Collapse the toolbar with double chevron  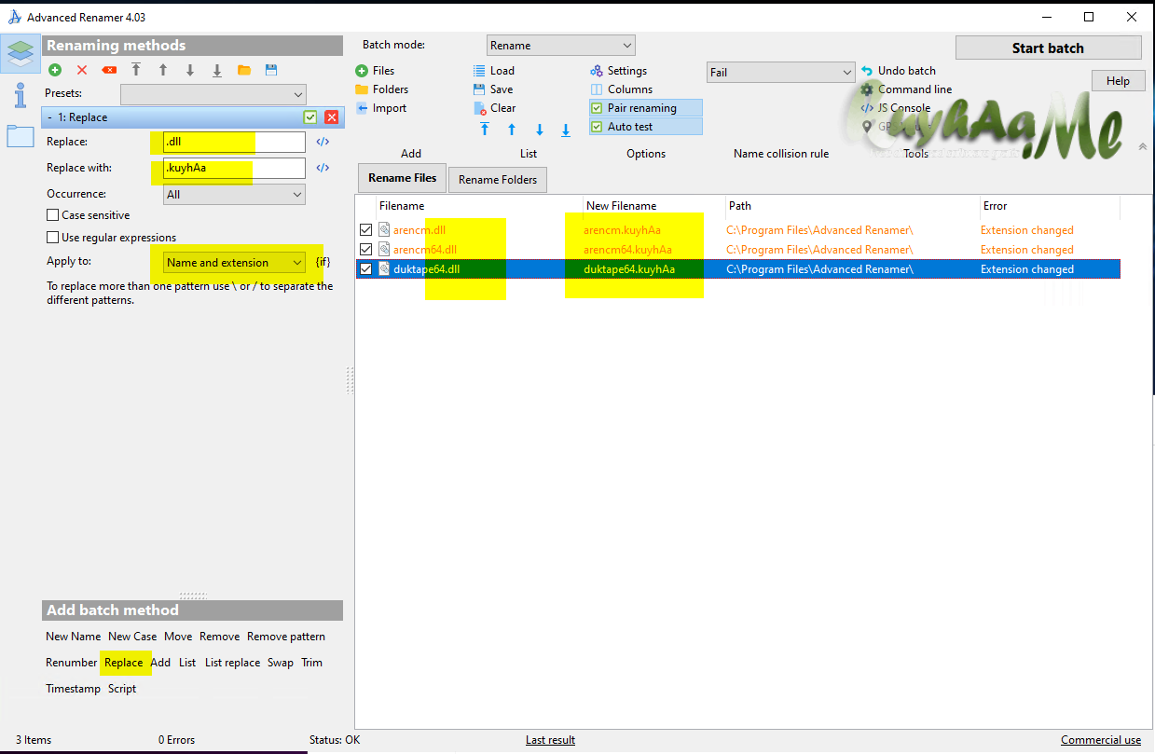point(1143,146)
